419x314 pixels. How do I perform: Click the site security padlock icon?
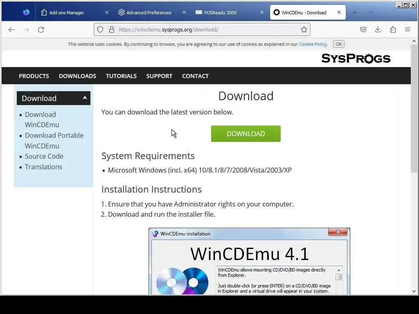(x=112, y=29)
